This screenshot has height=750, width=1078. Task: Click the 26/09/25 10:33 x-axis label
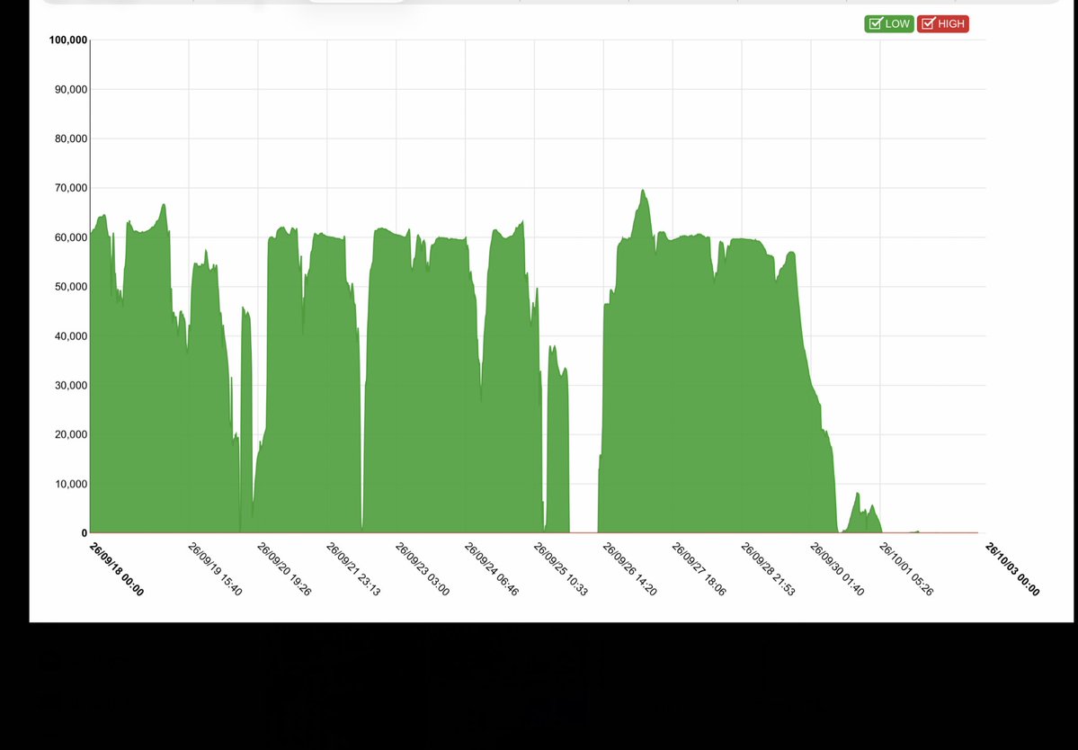coord(561,569)
